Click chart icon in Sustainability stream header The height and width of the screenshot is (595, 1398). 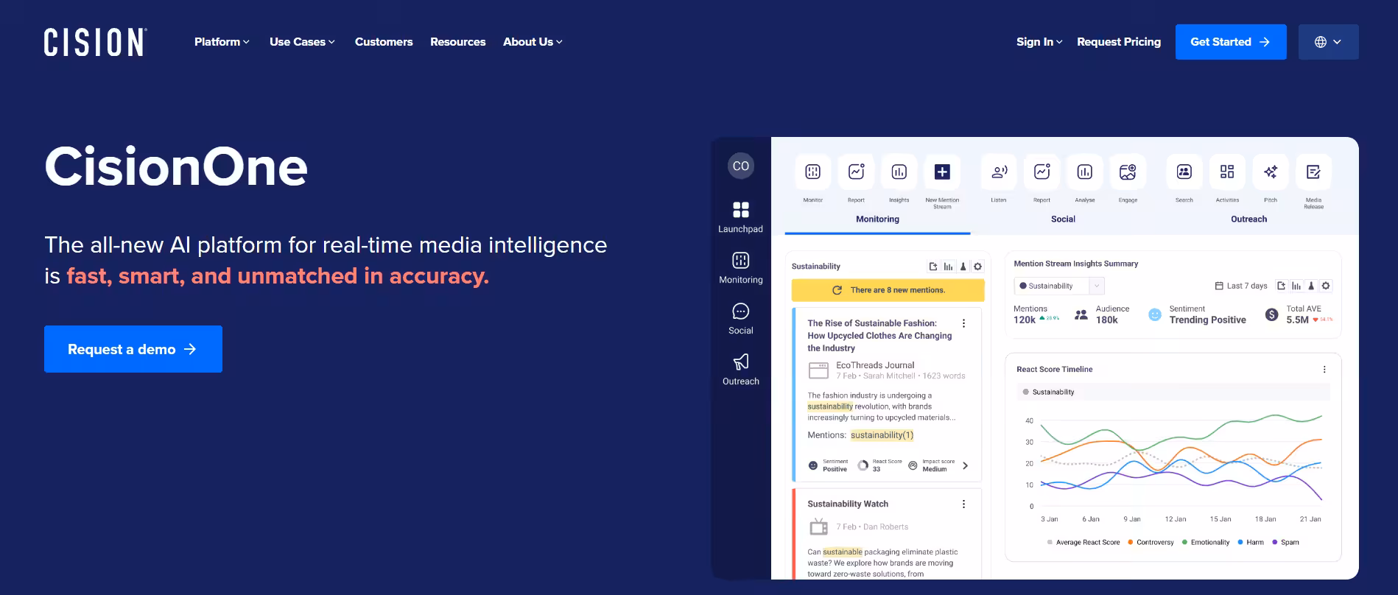(x=949, y=267)
